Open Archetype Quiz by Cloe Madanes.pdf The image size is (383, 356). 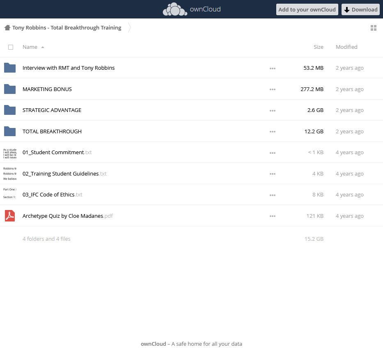coord(68,216)
